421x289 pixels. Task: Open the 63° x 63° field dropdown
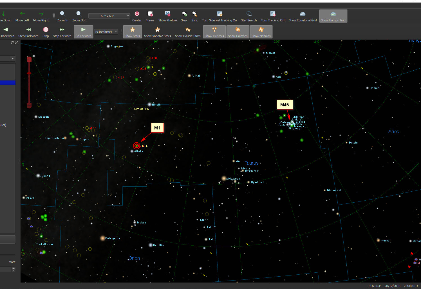(x=109, y=16)
